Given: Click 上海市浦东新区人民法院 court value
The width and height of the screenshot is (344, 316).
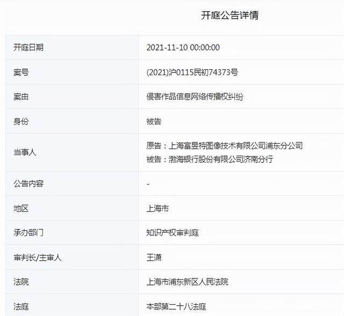Looking at the screenshot, I should click(188, 282).
